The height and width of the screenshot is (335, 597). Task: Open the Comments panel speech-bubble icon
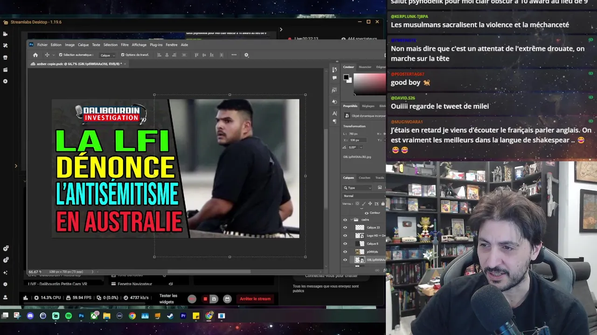click(x=334, y=78)
